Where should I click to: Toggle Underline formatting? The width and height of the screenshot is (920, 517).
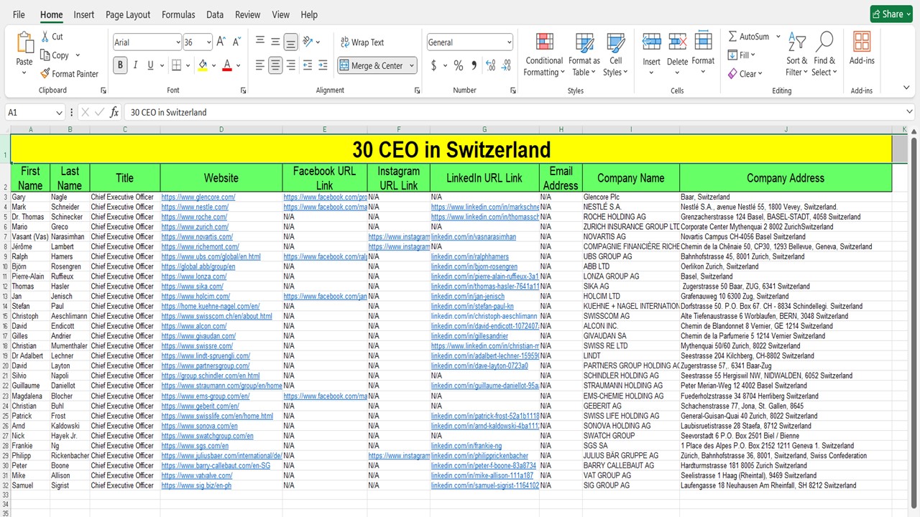(x=151, y=65)
